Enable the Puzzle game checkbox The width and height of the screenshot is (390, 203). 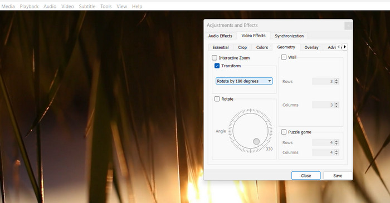point(284,132)
